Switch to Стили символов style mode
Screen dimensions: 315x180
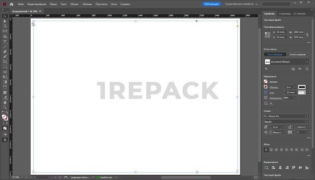(x=298, y=54)
